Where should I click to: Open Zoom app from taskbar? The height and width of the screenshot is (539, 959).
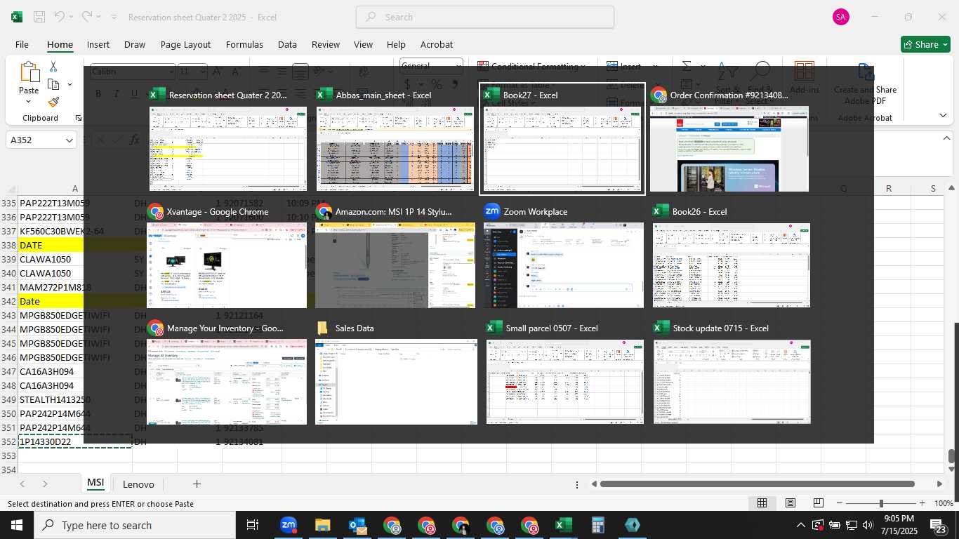288,525
